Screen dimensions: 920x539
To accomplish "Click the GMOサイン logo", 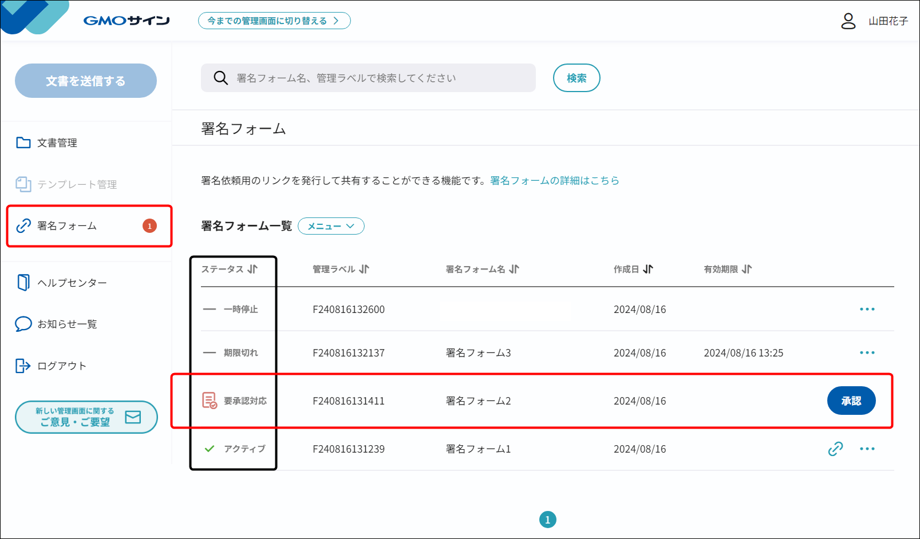I will click(127, 21).
